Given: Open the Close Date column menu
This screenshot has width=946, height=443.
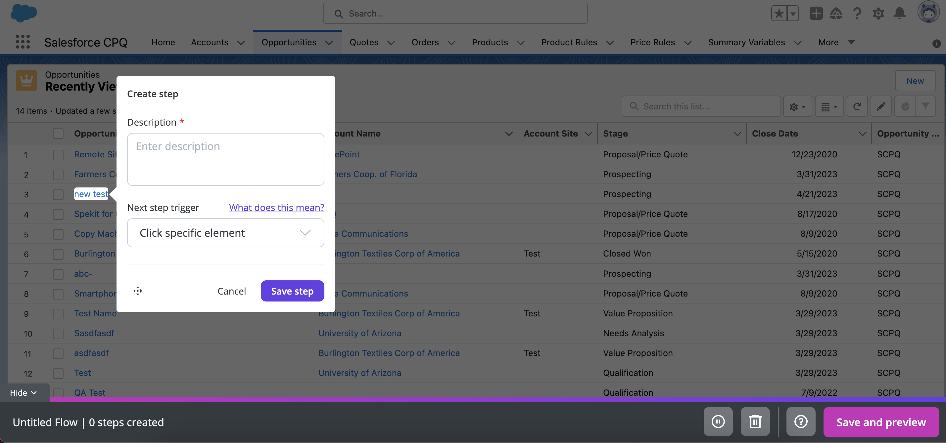Looking at the screenshot, I should click(x=862, y=134).
